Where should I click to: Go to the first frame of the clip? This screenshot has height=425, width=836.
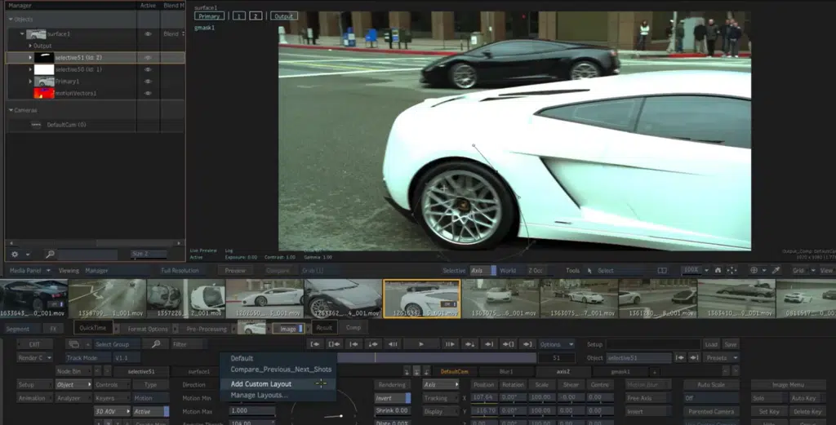click(x=315, y=344)
